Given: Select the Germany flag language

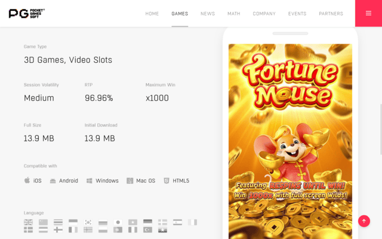Looking at the screenshot, I should coord(147,222).
